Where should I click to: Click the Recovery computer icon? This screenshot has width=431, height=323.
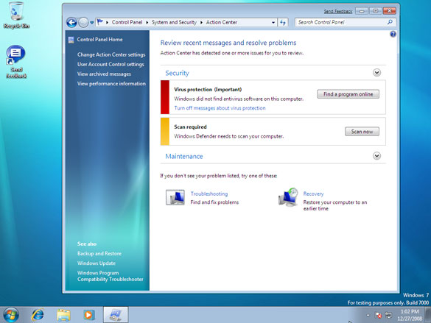[288, 197]
